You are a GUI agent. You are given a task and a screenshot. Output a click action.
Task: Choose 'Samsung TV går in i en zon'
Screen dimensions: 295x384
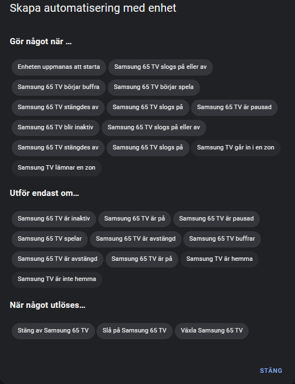[x=236, y=148]
